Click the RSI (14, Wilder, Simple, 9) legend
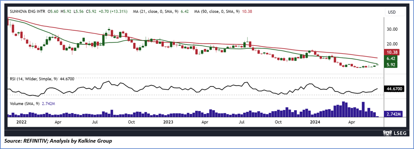This screenshot has width=414, height=149. (42, 79)
